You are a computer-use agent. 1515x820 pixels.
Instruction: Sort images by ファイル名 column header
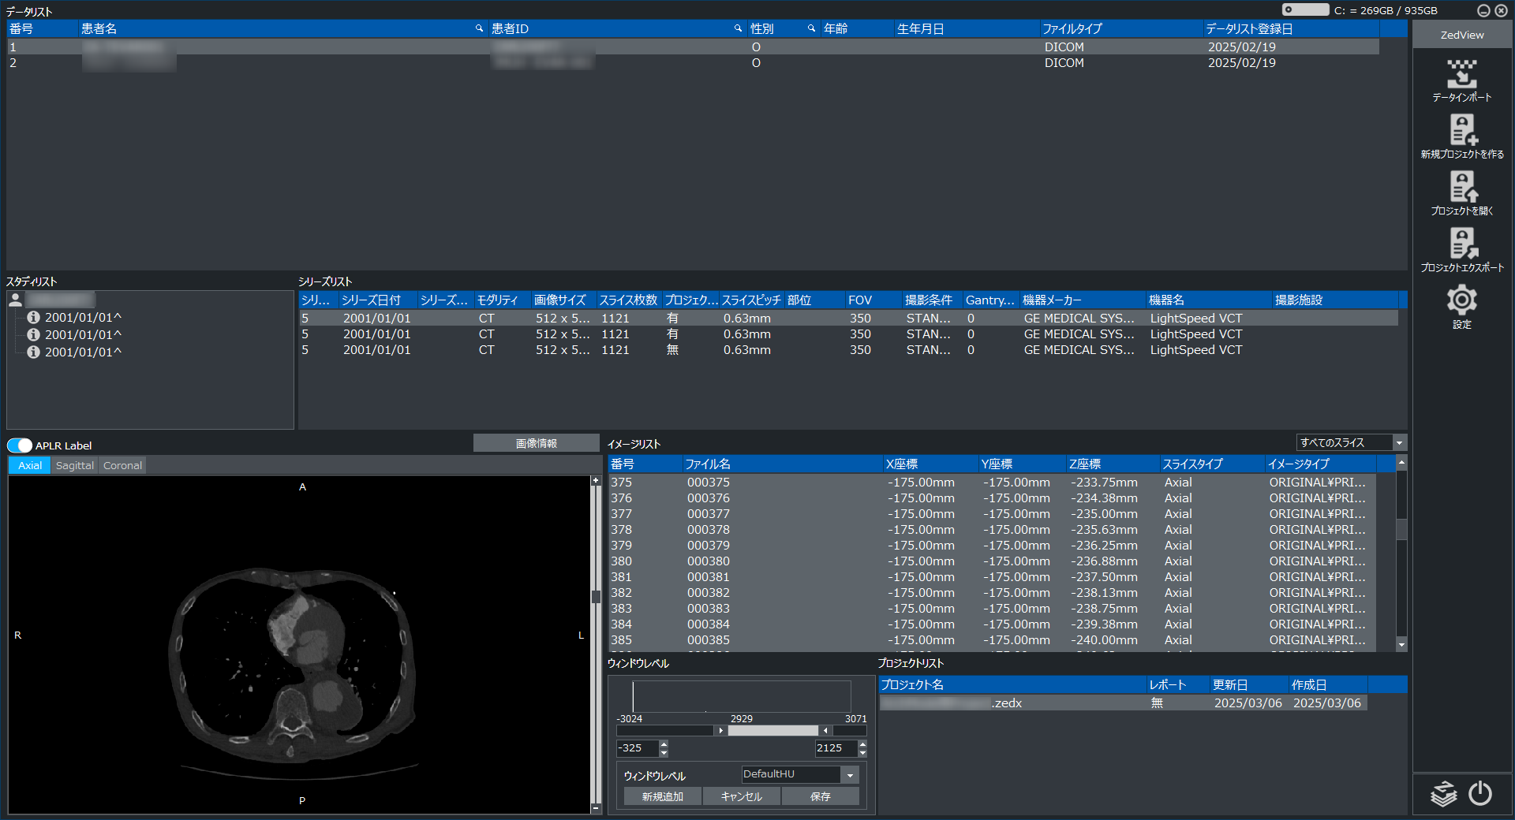click(782, 464)
